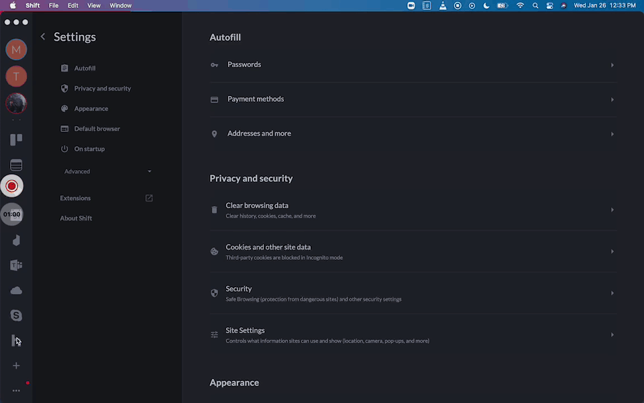Open Clear browsing data option
The width and height of the screenshot is (644, 403).
point(413,210)
